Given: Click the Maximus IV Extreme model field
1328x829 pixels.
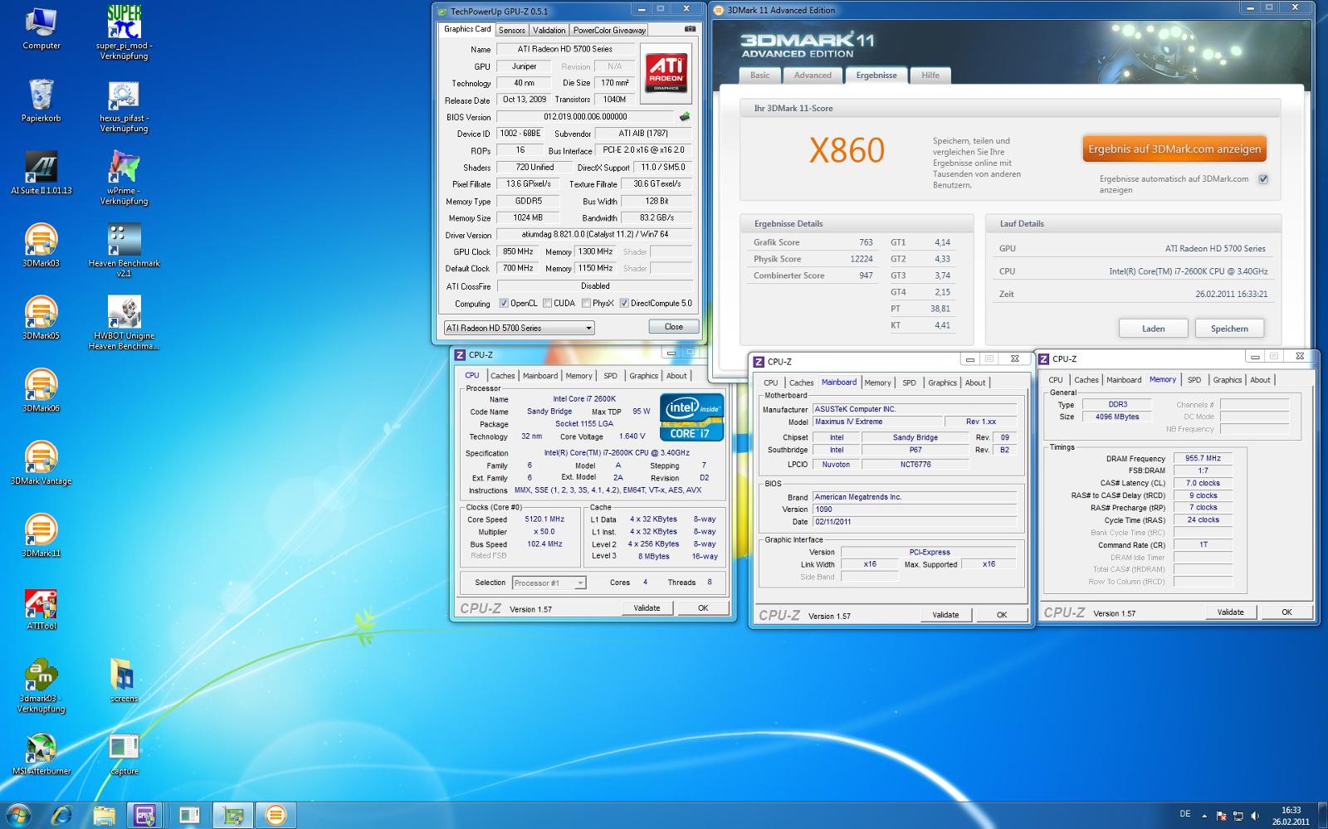Looking at the screenshot, I should [x=876, y=422].
